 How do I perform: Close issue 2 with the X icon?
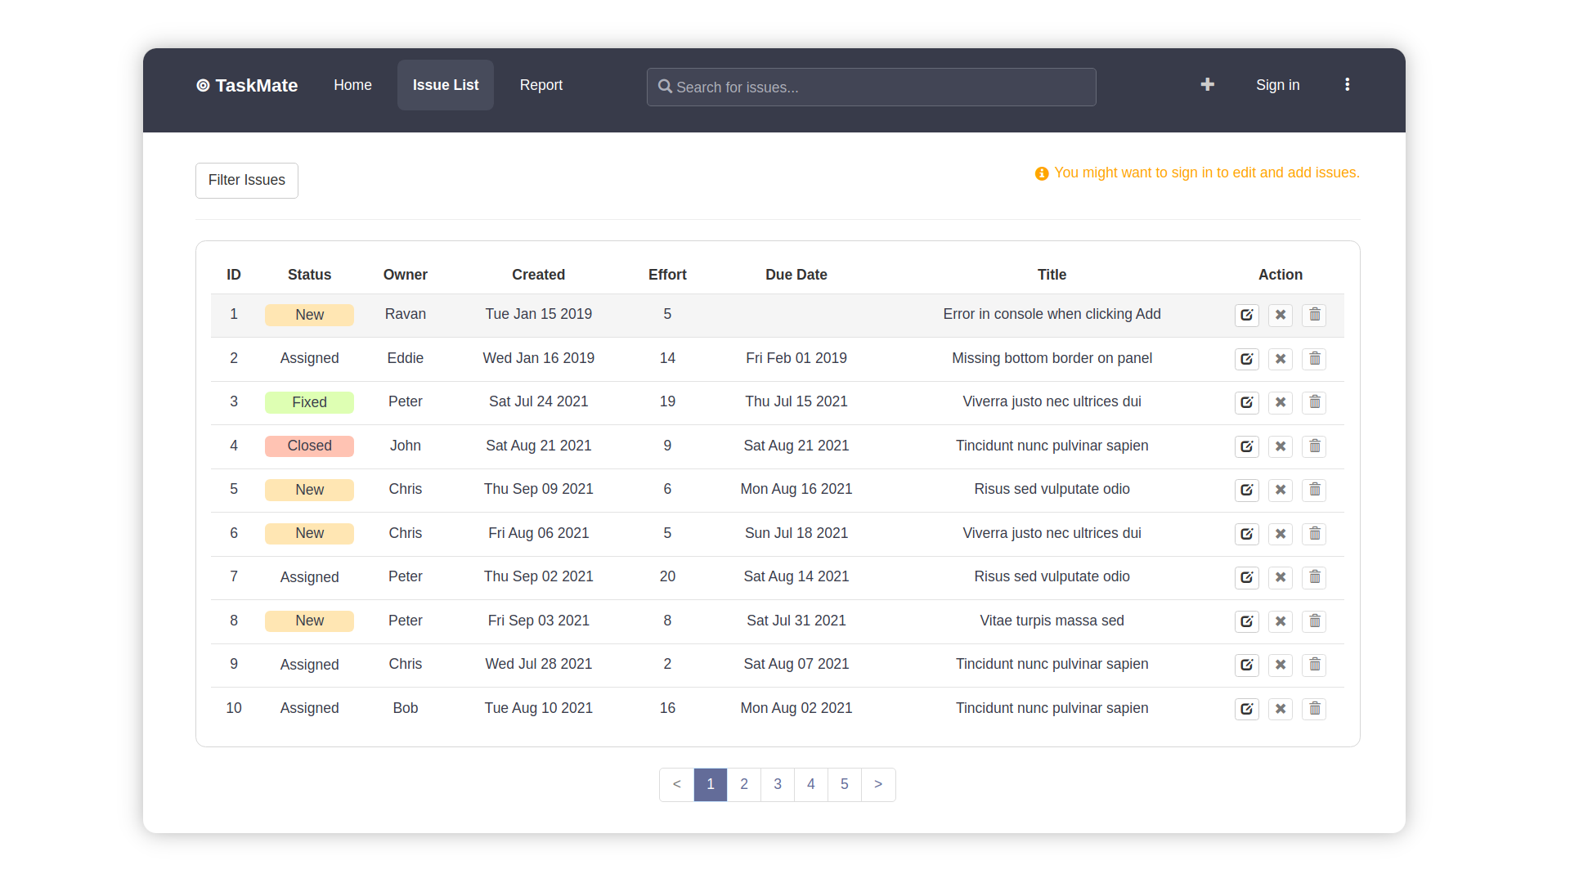coord(1280,359)
